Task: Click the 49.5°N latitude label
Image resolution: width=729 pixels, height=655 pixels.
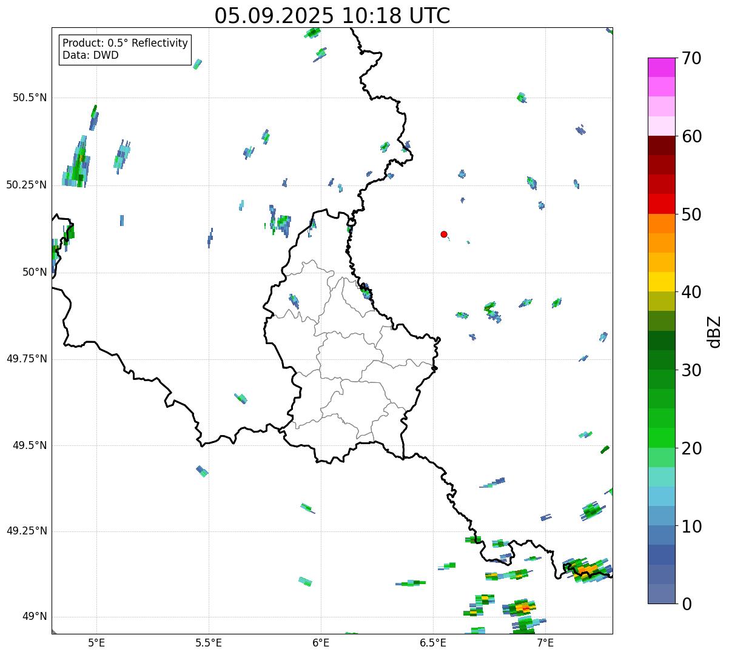Action: [x=30, y=445]
